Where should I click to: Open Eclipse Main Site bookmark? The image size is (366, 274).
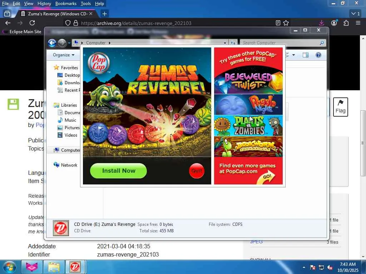[x=22, y=32]
